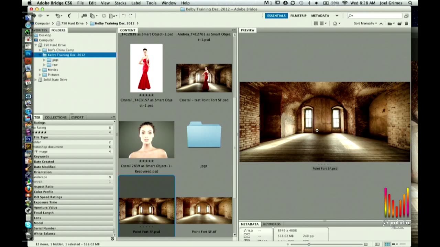Click the Lock thumbnail grid icon
Image resolution: width=440 pixels, height=247 pixels.
[x=377, y=244]
